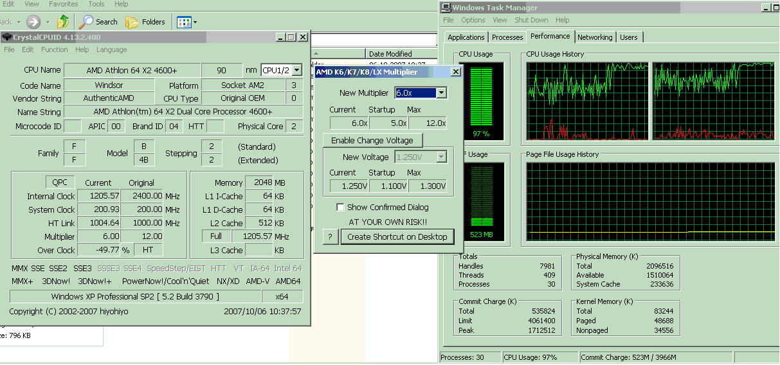Screen dimensions: 780x365
Task: Expand the CPU1/2 selector dropdown
Action: coord(296,70)
